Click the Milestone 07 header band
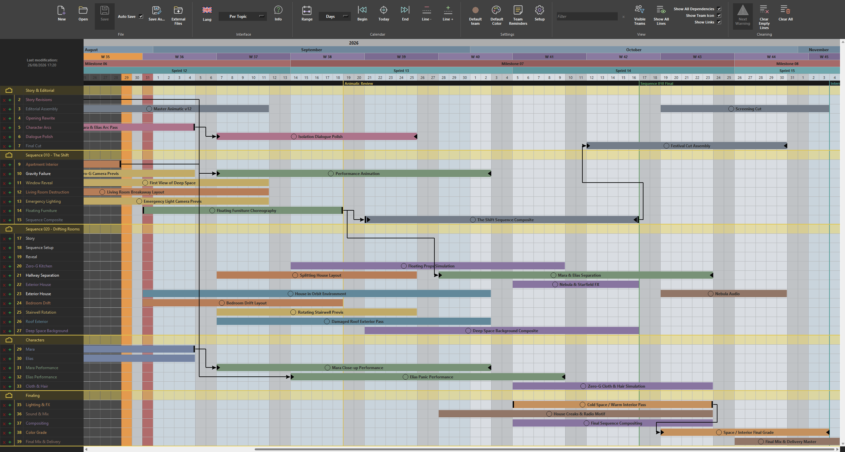Image resolution: width=845 pixels, height=452 pixels. (x=512, y=64)
